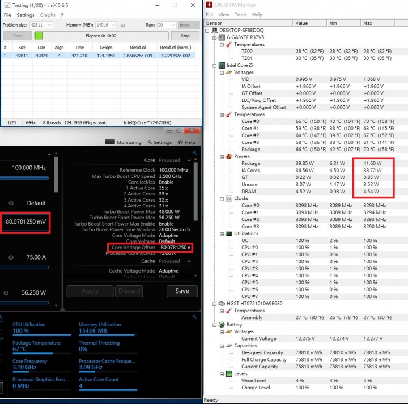Click the HGST hard drive icon
The width and height of the screenshot is (408, 404).
222,303
